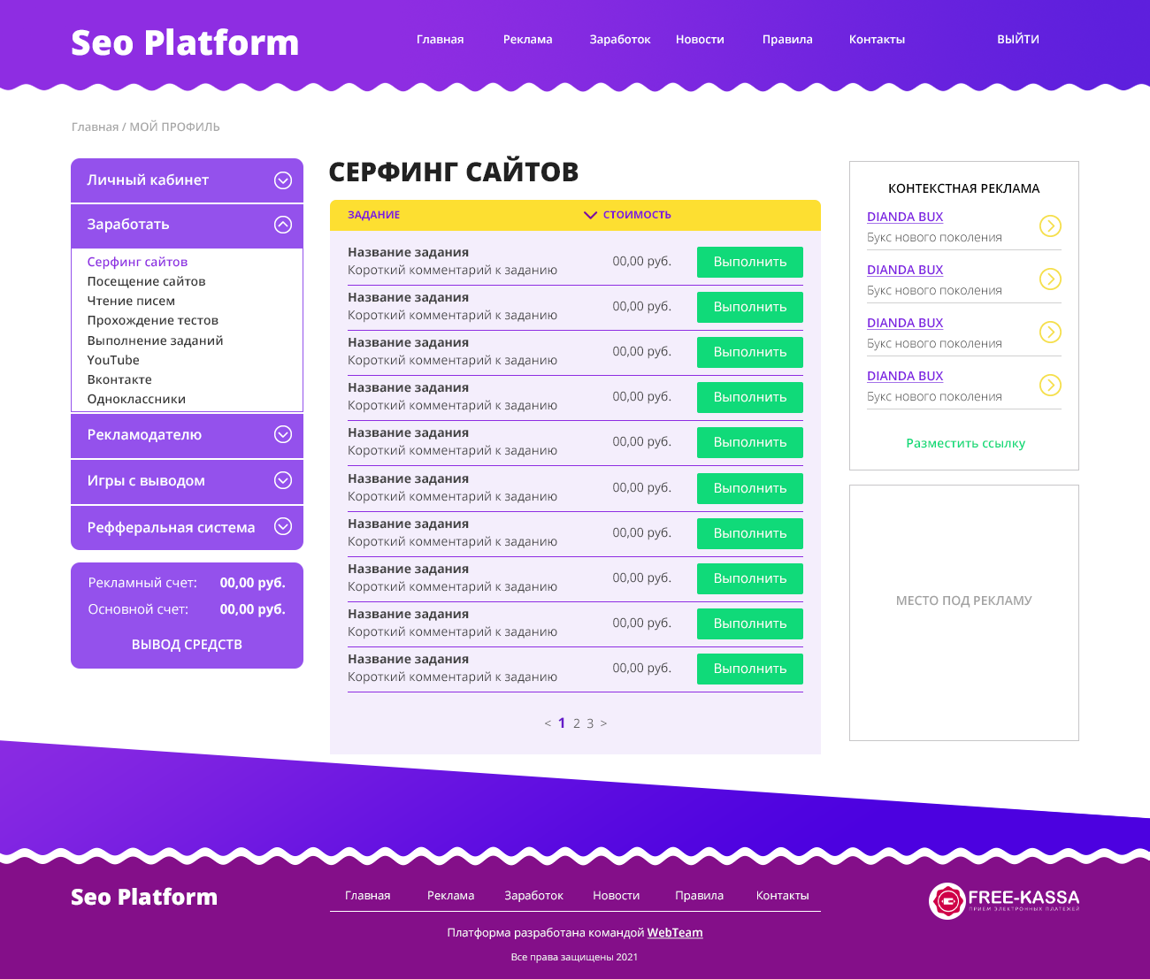The image size is (1150, 979).
Task: Open Заработок in the top navigation
Action: (x=620, y=39)
